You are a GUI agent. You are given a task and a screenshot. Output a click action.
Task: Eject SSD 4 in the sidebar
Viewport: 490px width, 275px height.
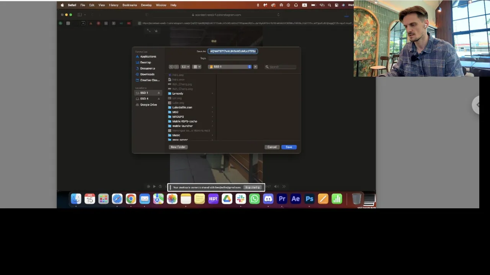click(159, 99)
